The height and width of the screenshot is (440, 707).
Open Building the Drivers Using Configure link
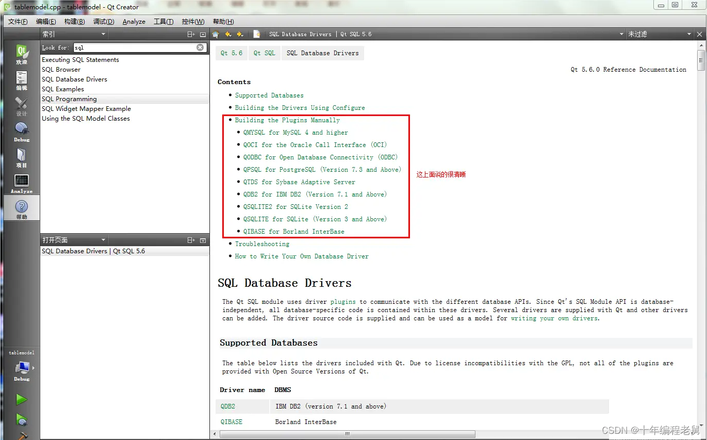(x=300, y=108)
